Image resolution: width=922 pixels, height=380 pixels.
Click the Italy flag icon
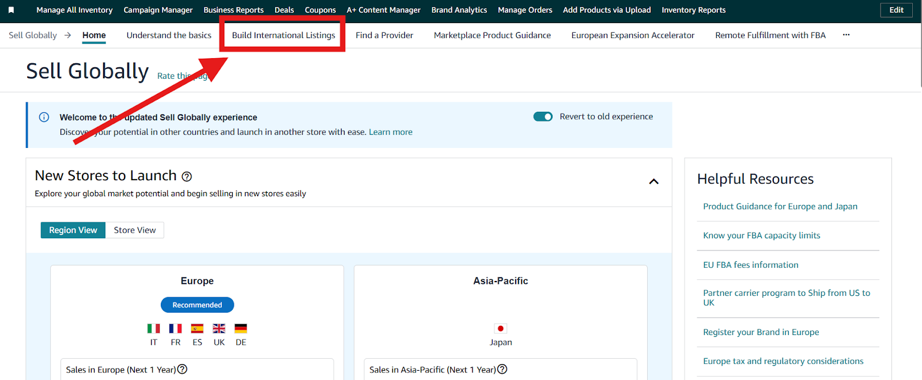point(154,328)
